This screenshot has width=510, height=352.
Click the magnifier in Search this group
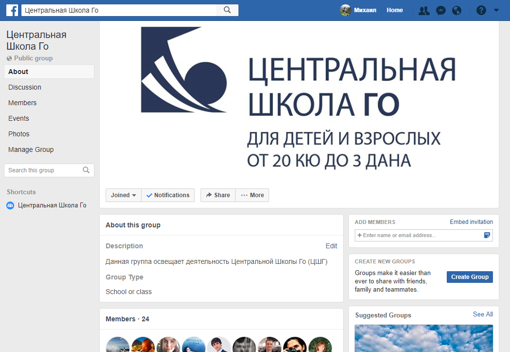86,170
